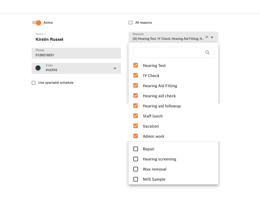Deselect Hearing Aid Fitting

point(136,86)
